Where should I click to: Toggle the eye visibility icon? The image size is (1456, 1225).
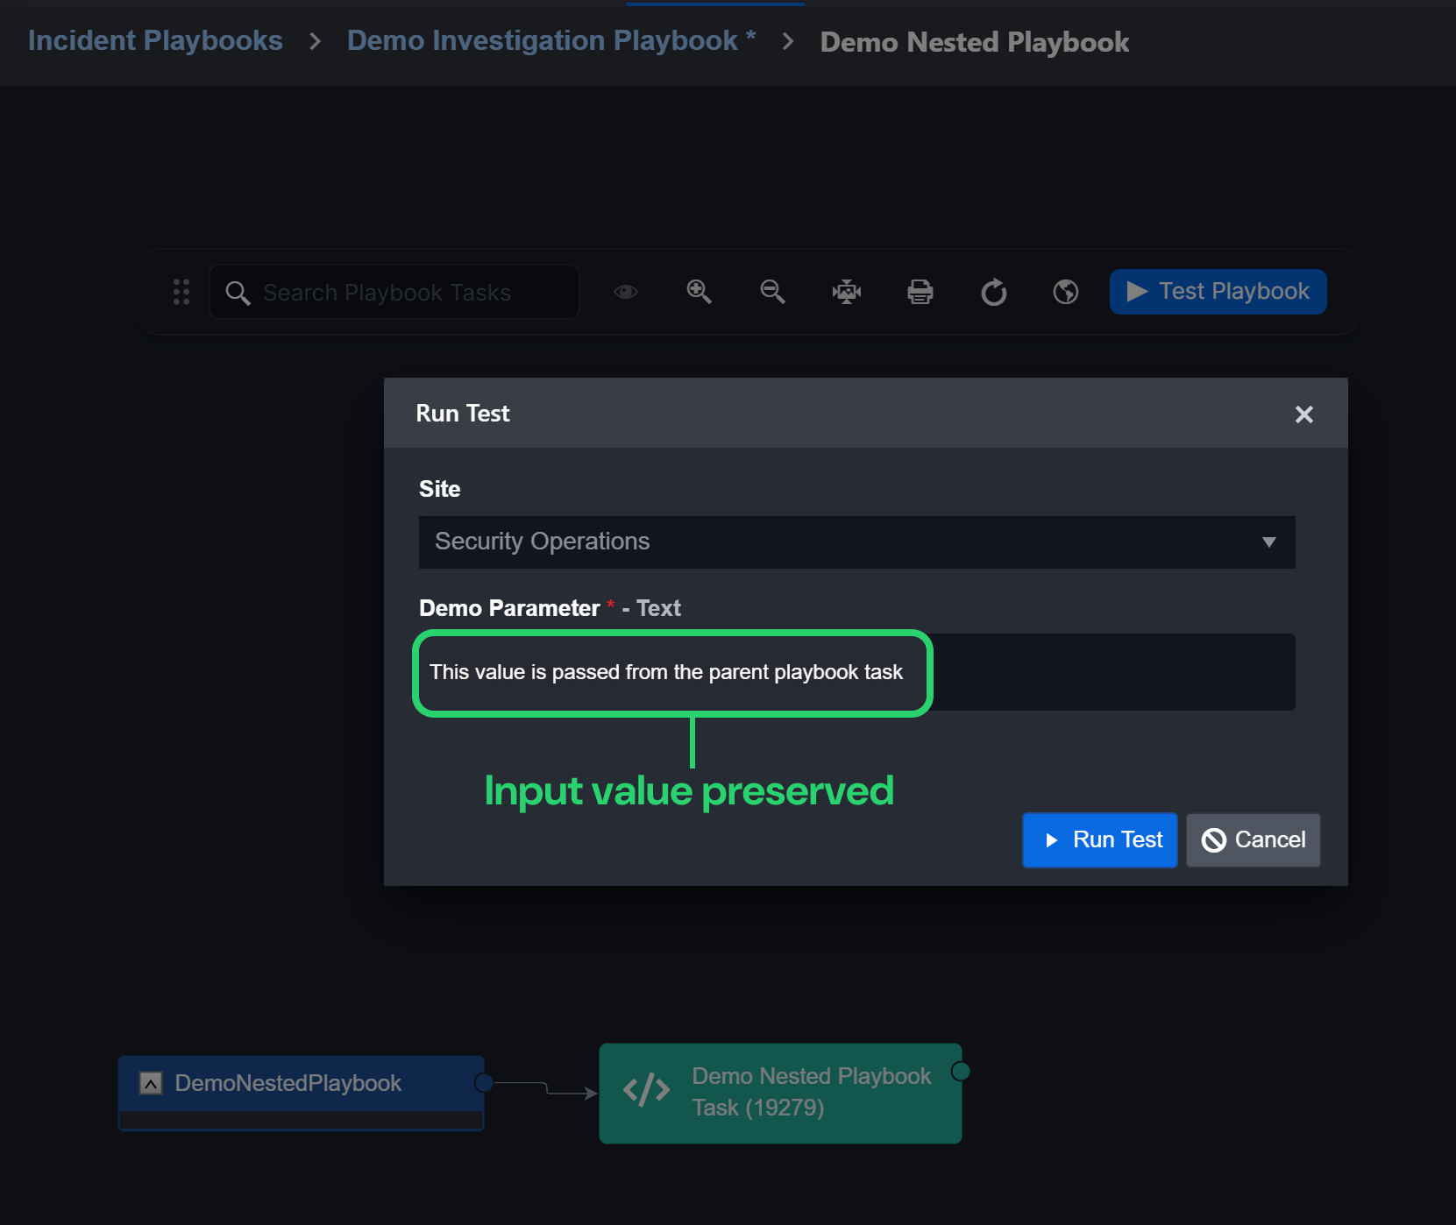(x=625, y=292)
